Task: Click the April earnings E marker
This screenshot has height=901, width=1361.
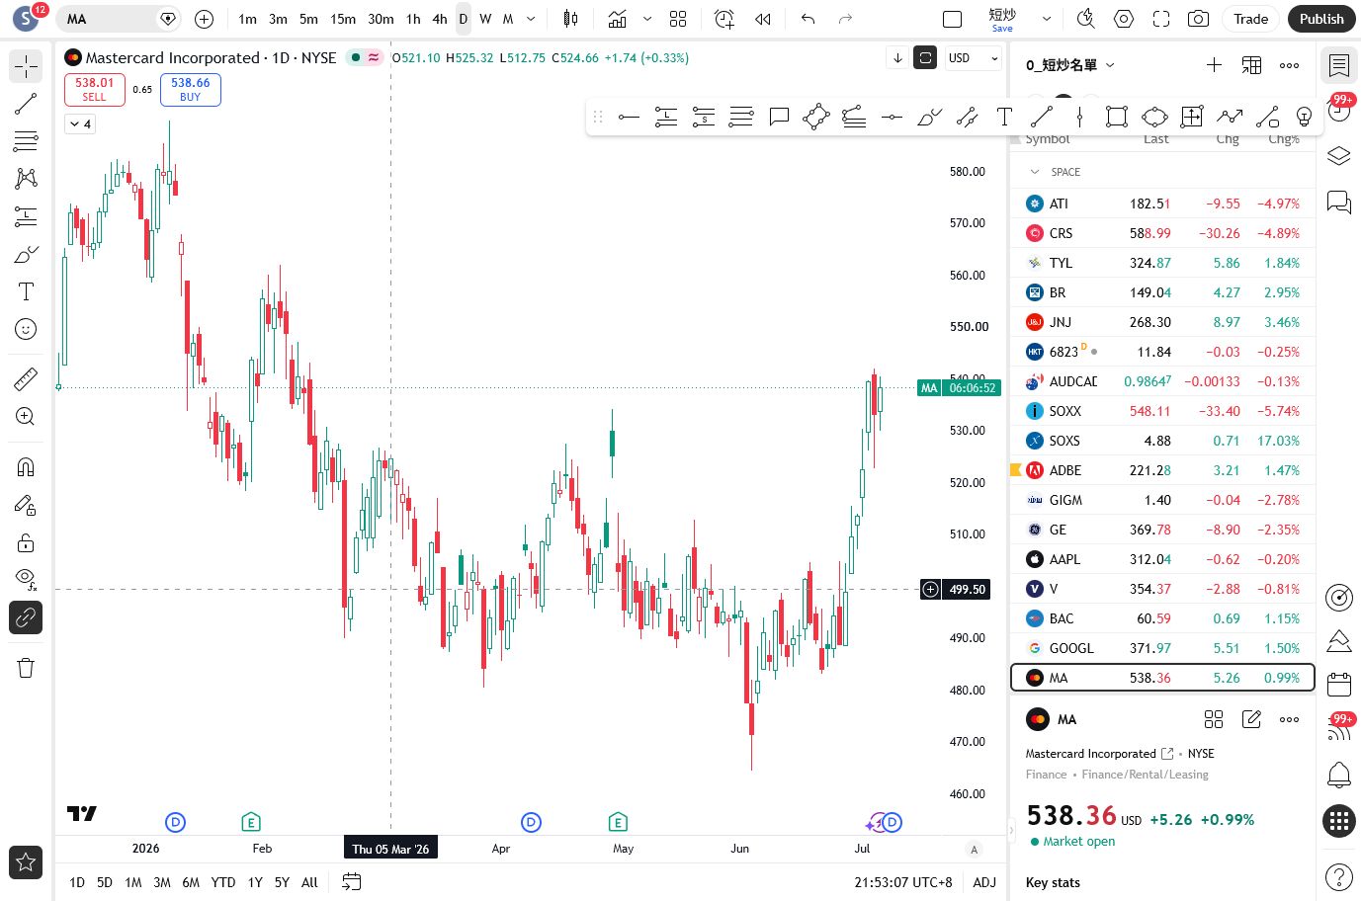Action: click(618, 822)
